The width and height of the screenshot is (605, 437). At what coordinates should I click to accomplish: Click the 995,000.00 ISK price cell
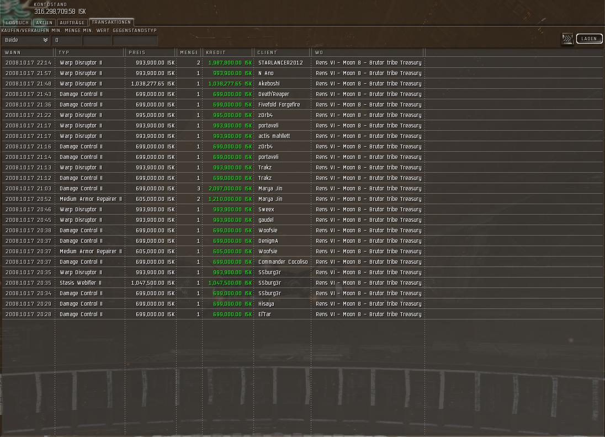point(156,115)
